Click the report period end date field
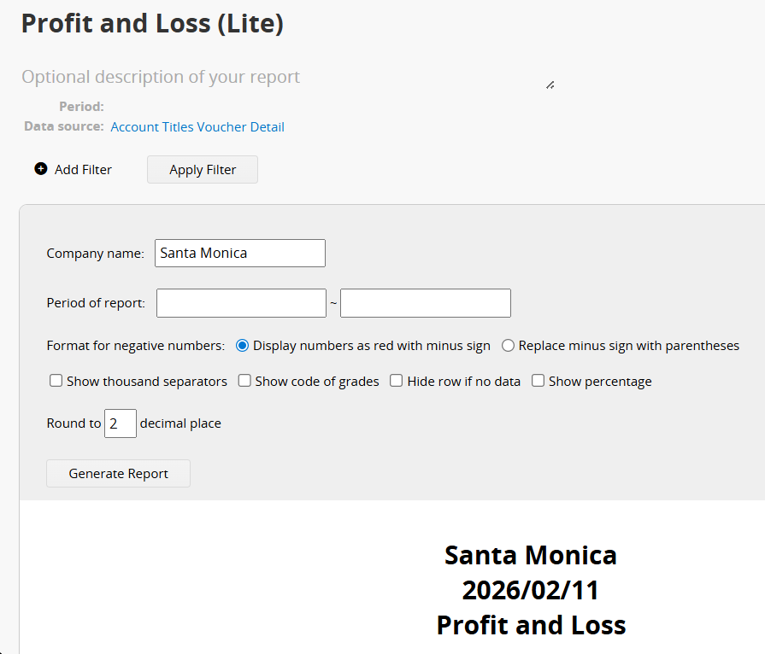The image size is (765, 654). coord(426,303)
